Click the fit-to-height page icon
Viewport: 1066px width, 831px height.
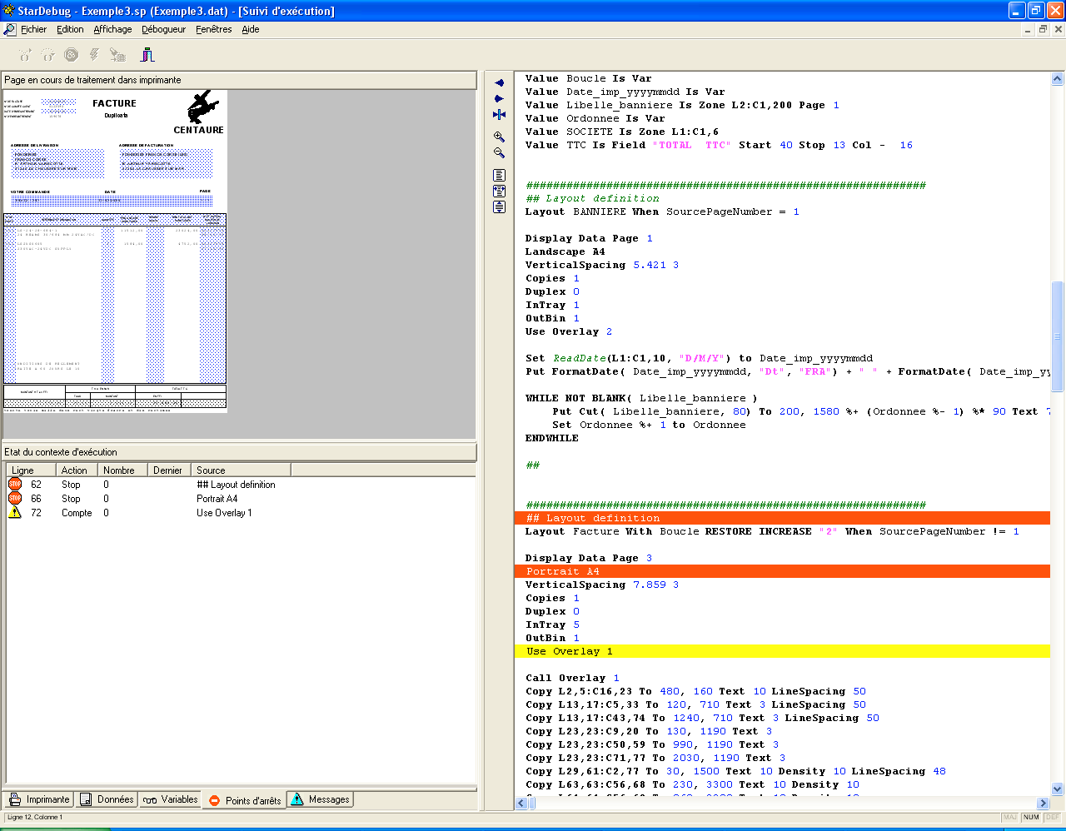(499, 207)
